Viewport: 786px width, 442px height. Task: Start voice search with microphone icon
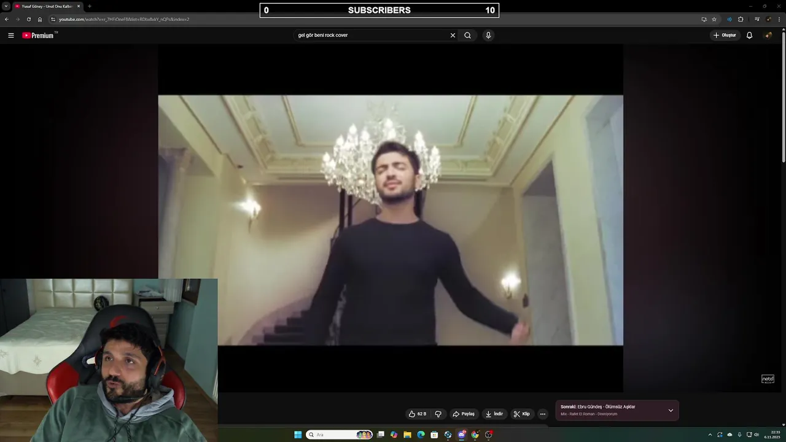[x=488, y=35]
